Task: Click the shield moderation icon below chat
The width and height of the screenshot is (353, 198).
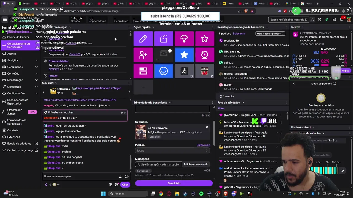Action: click(x=111, y=185)
